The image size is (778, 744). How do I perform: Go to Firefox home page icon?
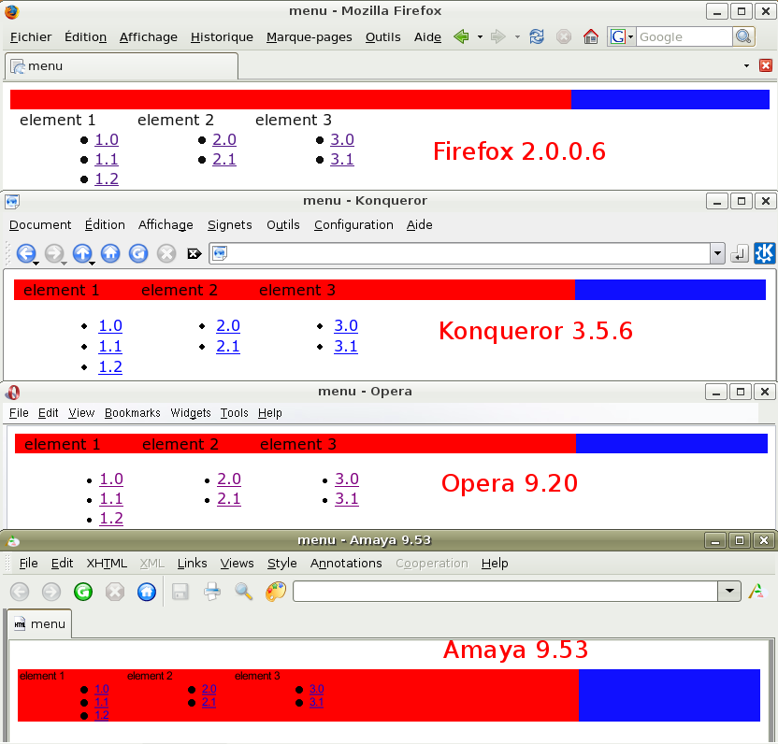[590, 36]
